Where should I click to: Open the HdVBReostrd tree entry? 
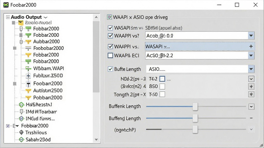pos(39,105)
